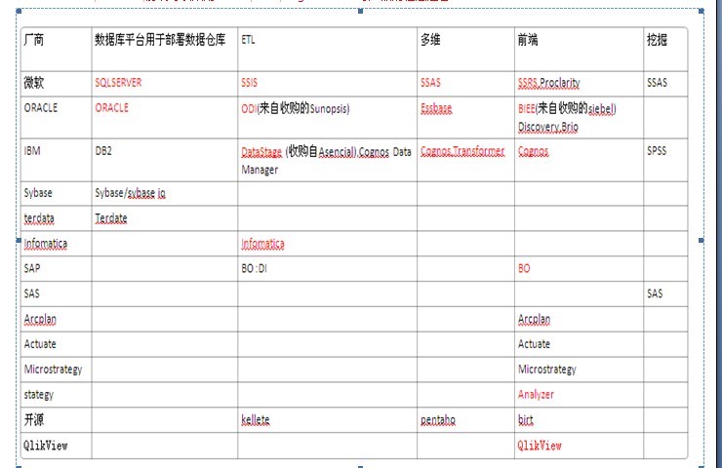Click the DB2 cell
722x468 pixels.
164,160
